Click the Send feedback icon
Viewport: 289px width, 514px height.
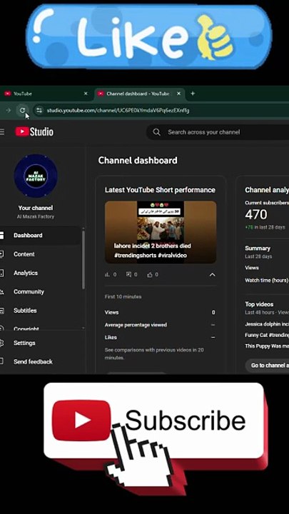coord(1,361)
